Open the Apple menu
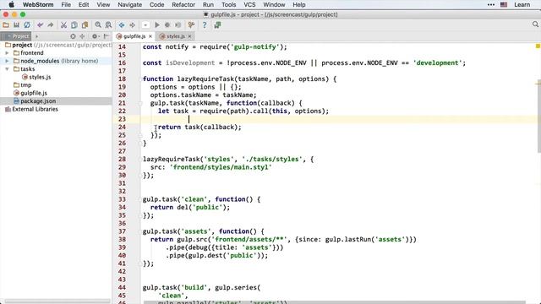 pyautogui.click(x=11, y=4)
